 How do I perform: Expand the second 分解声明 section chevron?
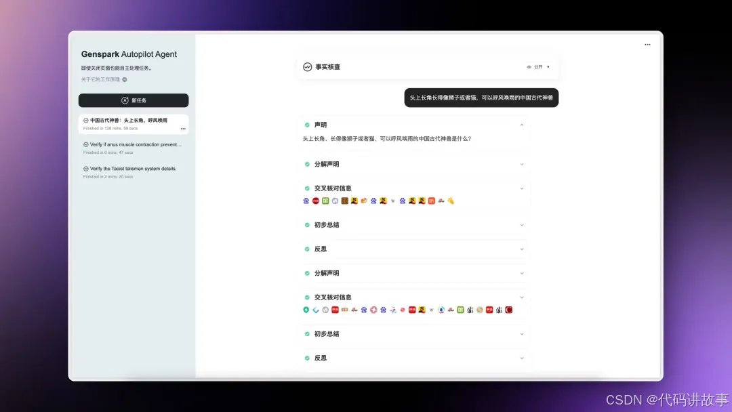(x=522, y=273)
